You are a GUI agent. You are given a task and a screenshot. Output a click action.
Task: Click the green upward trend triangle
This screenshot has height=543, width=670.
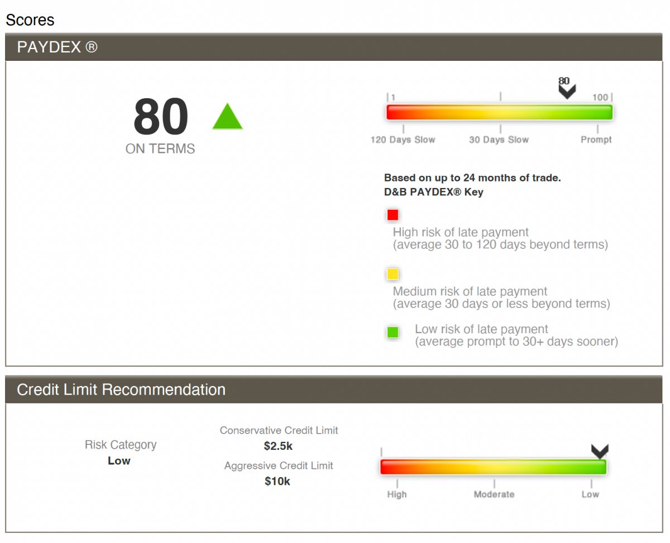pos(228,116)
